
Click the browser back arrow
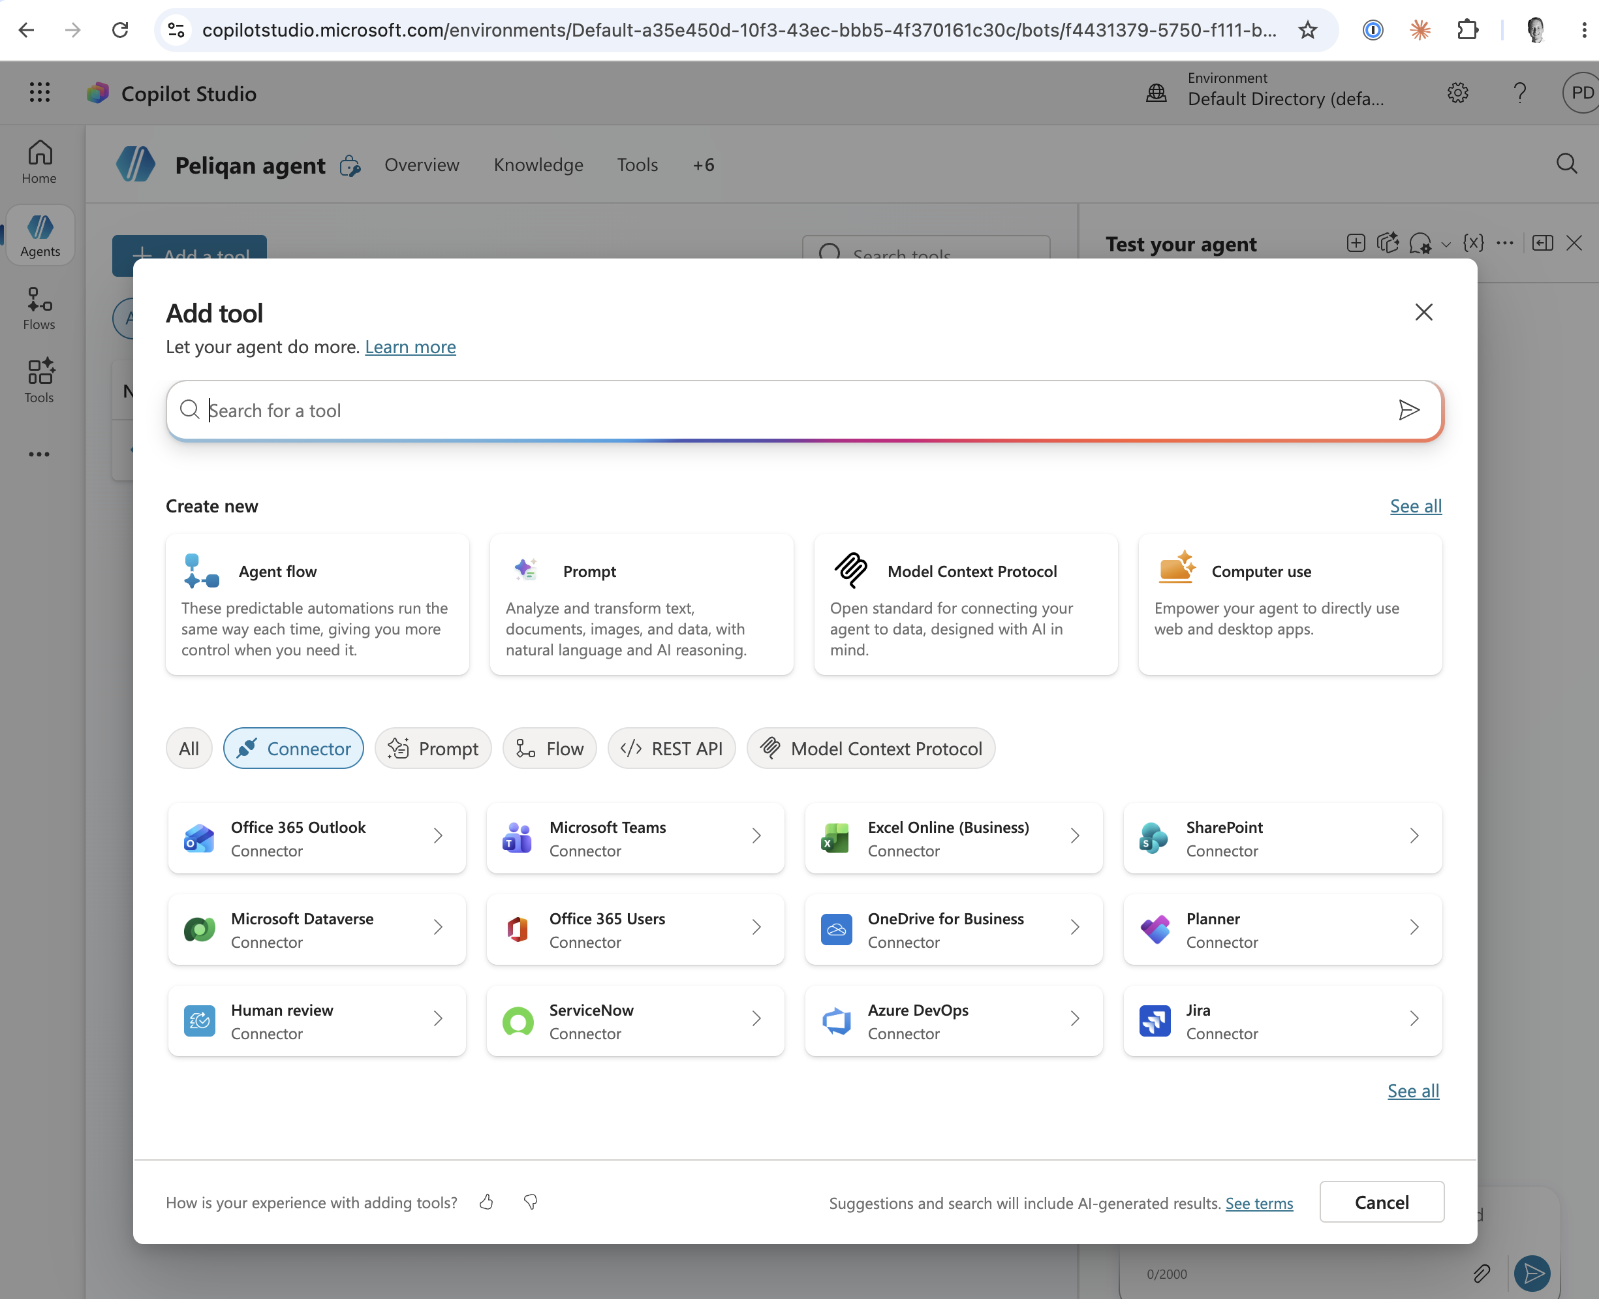click(x=26, y=30)
